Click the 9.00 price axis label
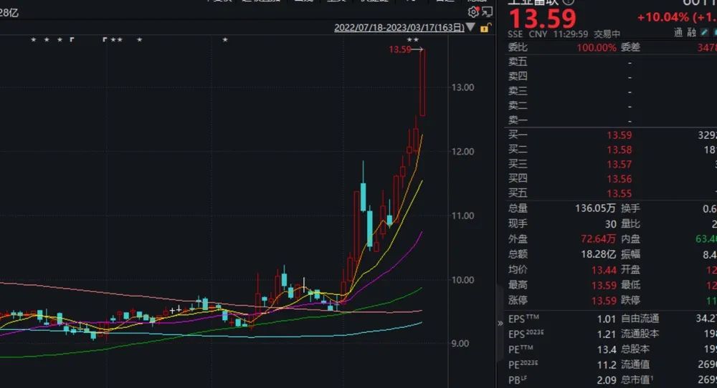This screenshot has height=388, width=717. click(460, 344)
